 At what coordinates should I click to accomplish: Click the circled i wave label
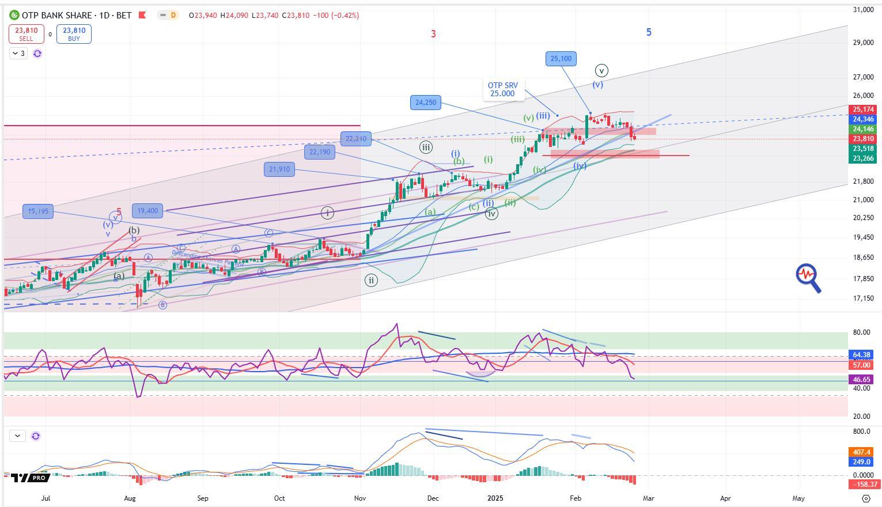[x=327, y=213]
